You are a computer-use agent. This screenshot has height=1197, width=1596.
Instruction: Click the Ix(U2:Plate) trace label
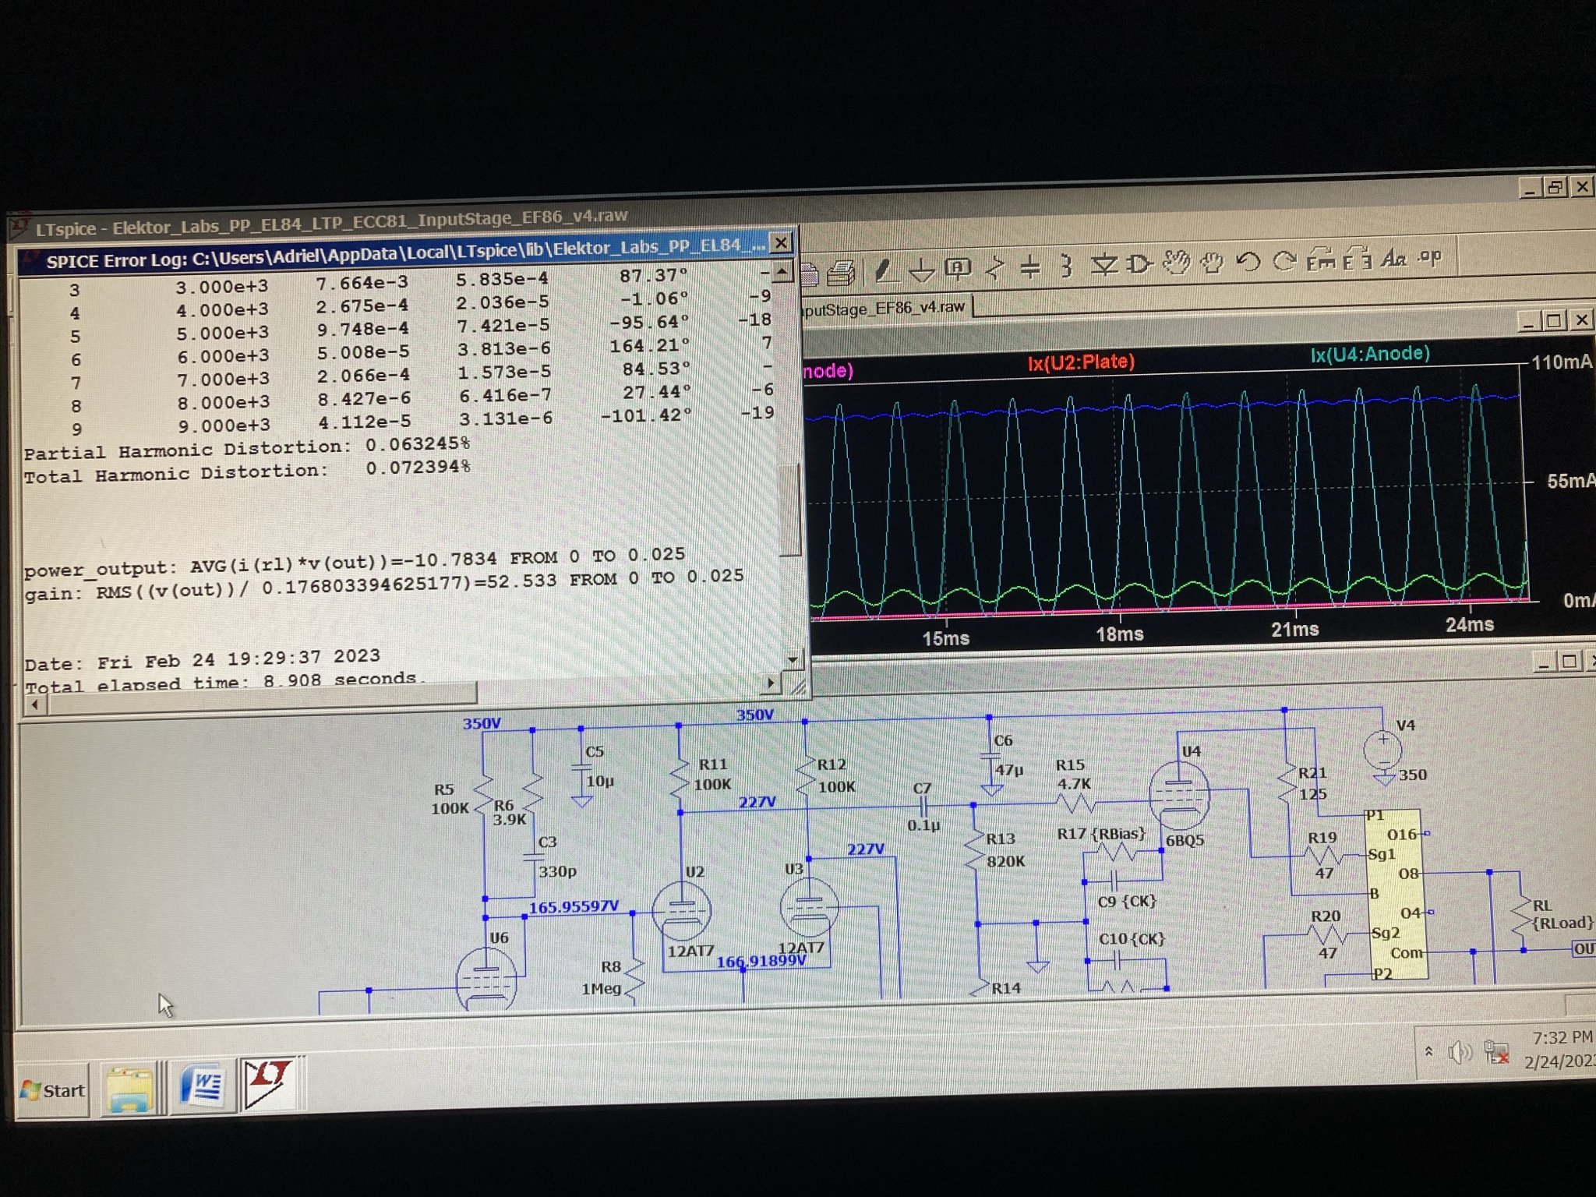1080,362
